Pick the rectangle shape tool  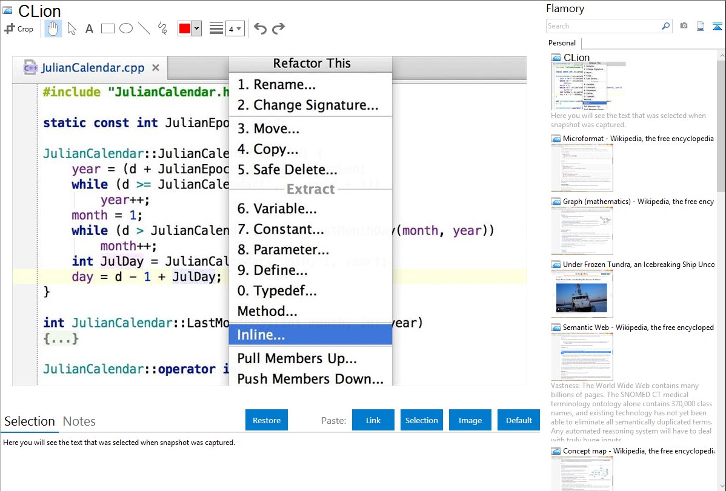107,28
